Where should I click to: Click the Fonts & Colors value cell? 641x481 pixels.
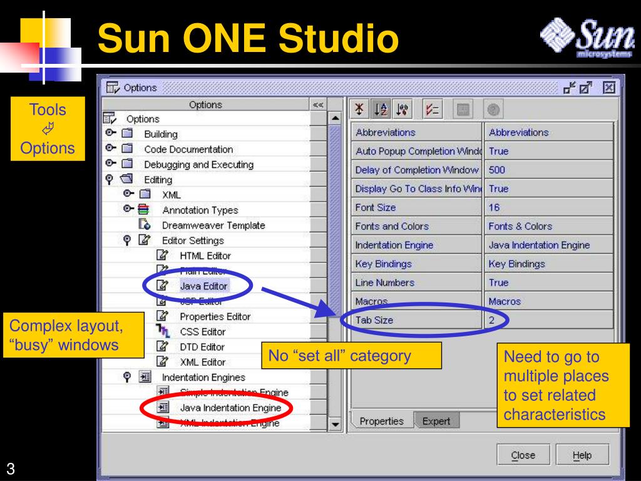click(x=548, y=225)
